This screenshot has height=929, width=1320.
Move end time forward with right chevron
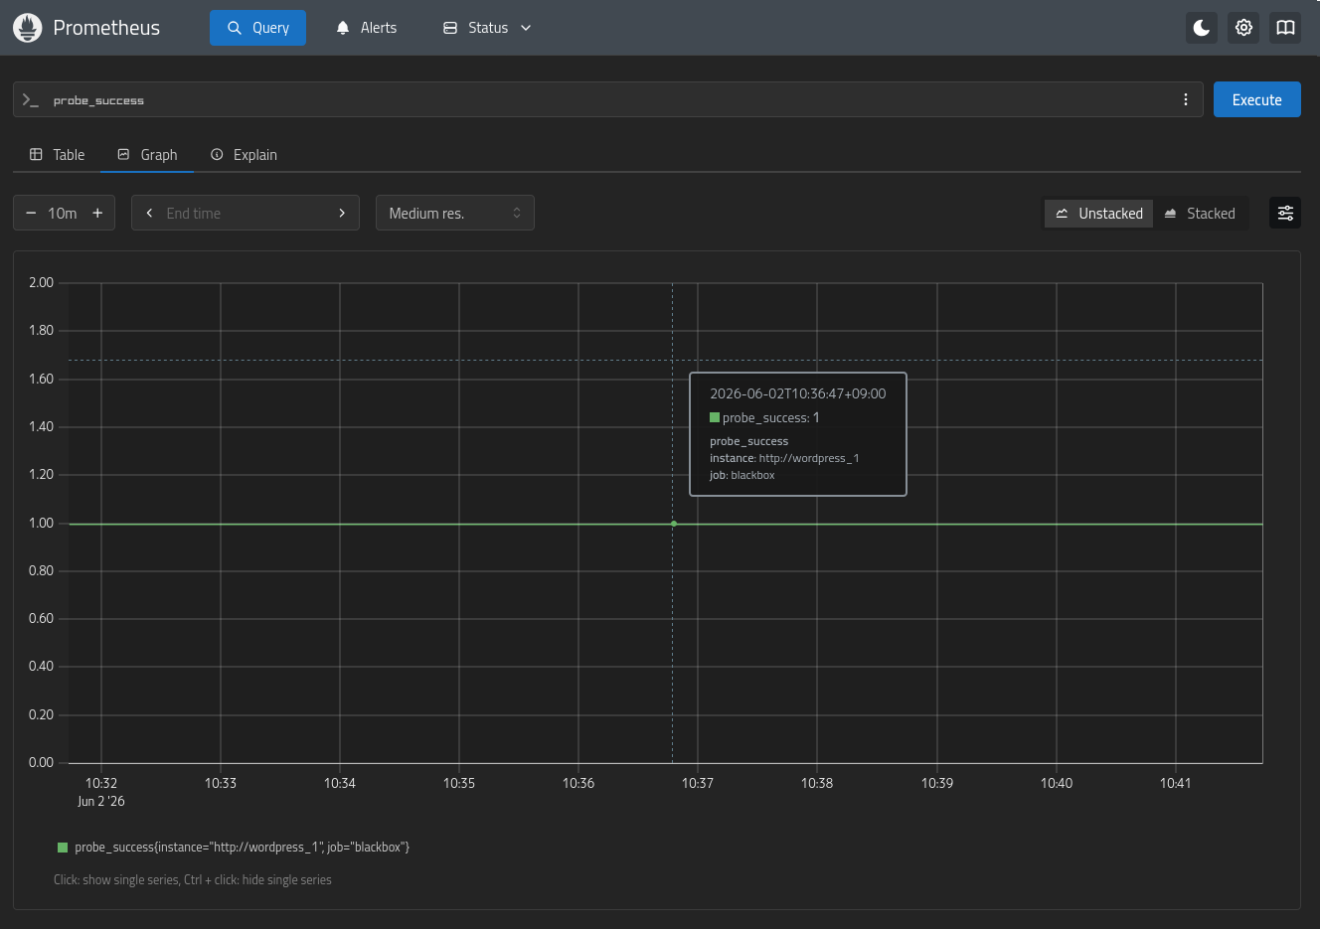[x=342, y=213]
